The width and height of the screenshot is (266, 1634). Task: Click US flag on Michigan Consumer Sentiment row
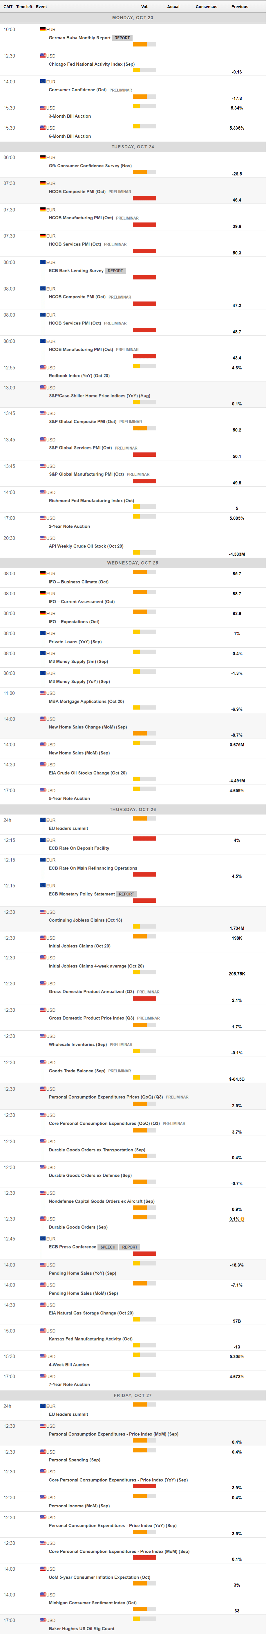click(43, 1594)
